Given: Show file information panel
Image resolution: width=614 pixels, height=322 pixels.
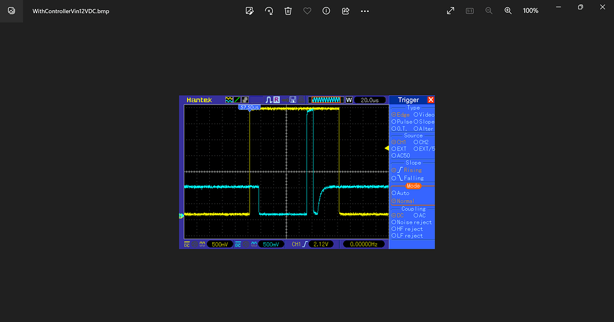Looking at the screenshot, I should [326, 11].
